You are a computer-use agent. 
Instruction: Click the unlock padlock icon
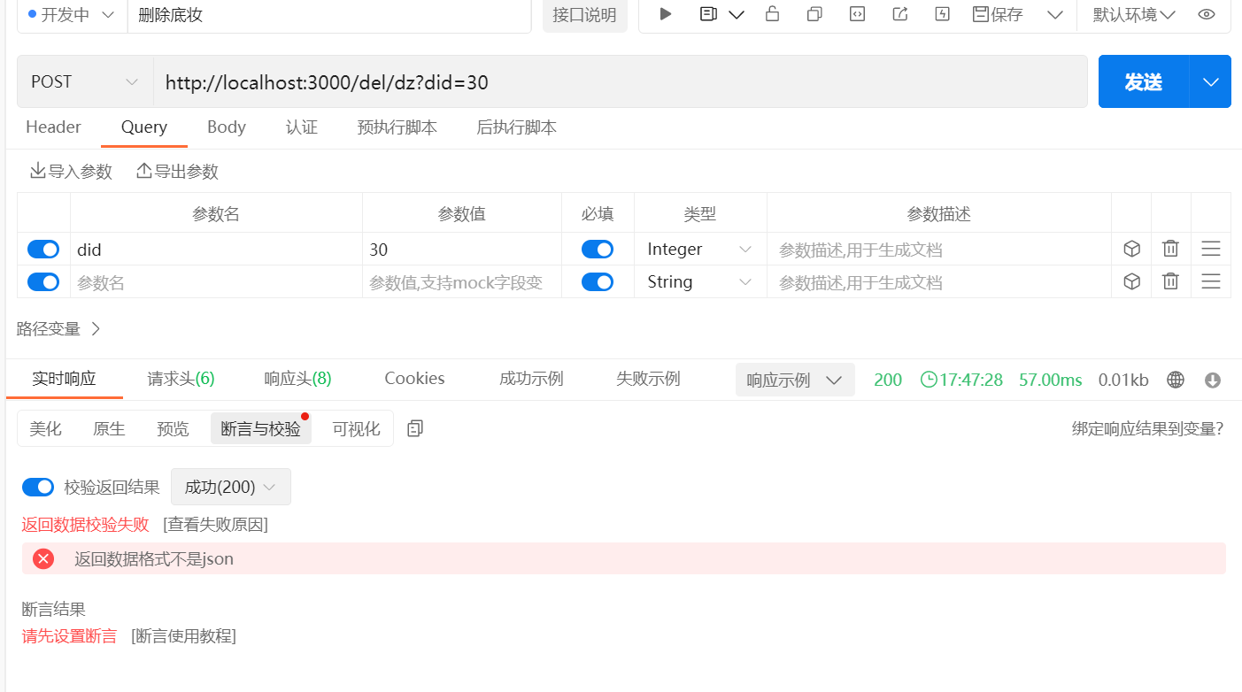pyautogui.click(x=772, y=13)
